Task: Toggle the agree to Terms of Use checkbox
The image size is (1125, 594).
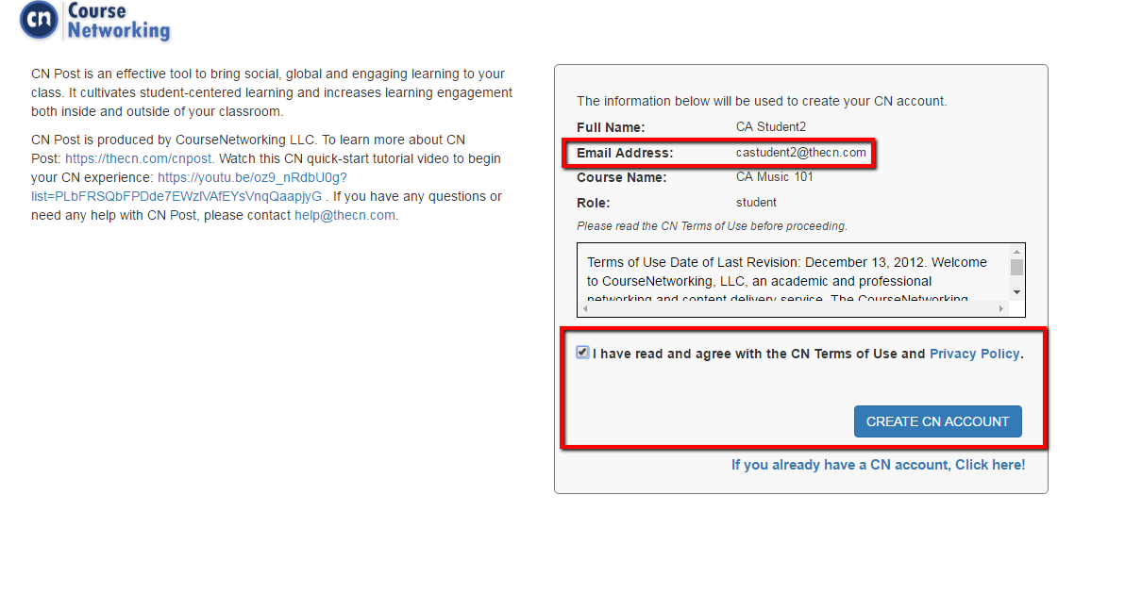Action: 582,353
